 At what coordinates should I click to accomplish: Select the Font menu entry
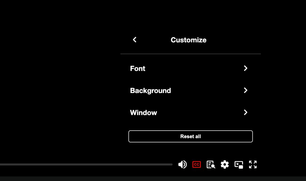tap(138, 68)
